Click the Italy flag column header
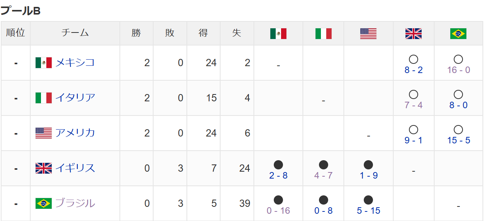This screenshot has width=484, height=221. click(x=323, y=34)
